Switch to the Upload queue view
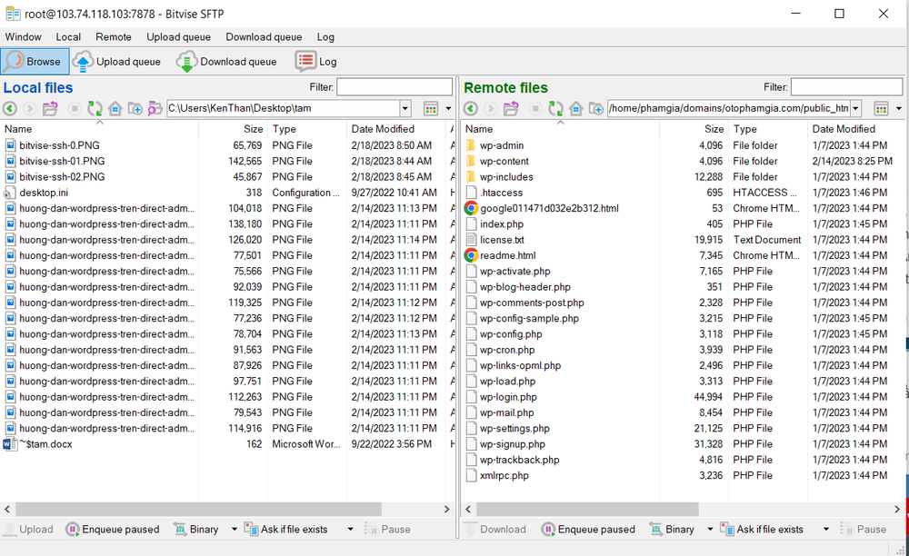The width and height of the screenshot is (909, 556). (x=117, y=62)
